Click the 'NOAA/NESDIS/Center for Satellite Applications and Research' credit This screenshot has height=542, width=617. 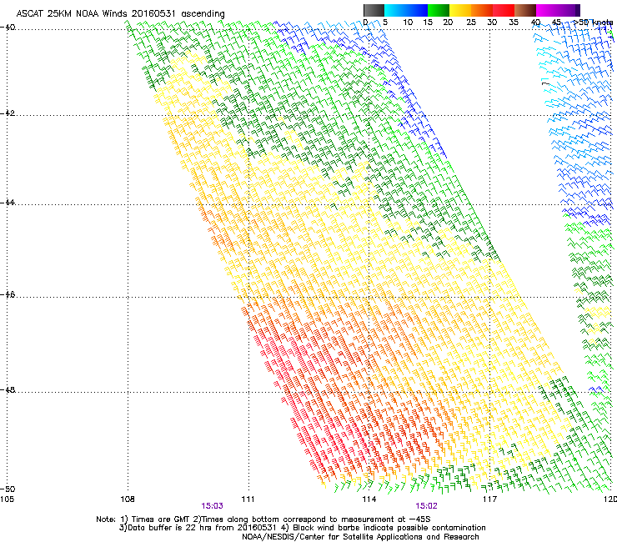click(x=360, y=537)
